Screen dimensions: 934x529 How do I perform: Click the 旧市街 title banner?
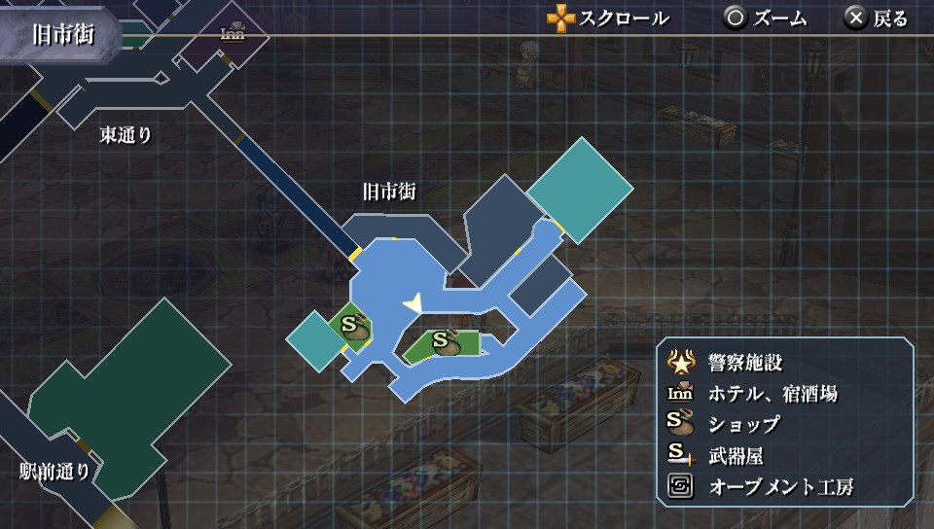(x=60, y=34)
